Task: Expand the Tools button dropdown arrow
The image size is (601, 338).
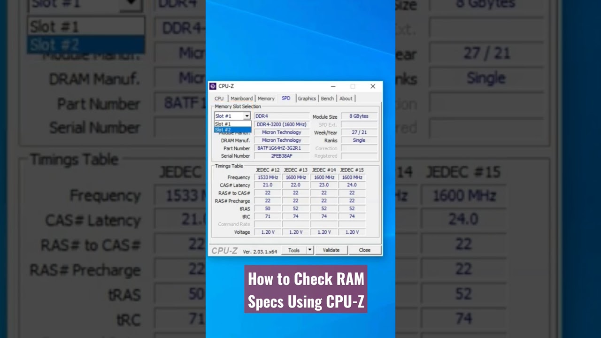Action: 309,250
